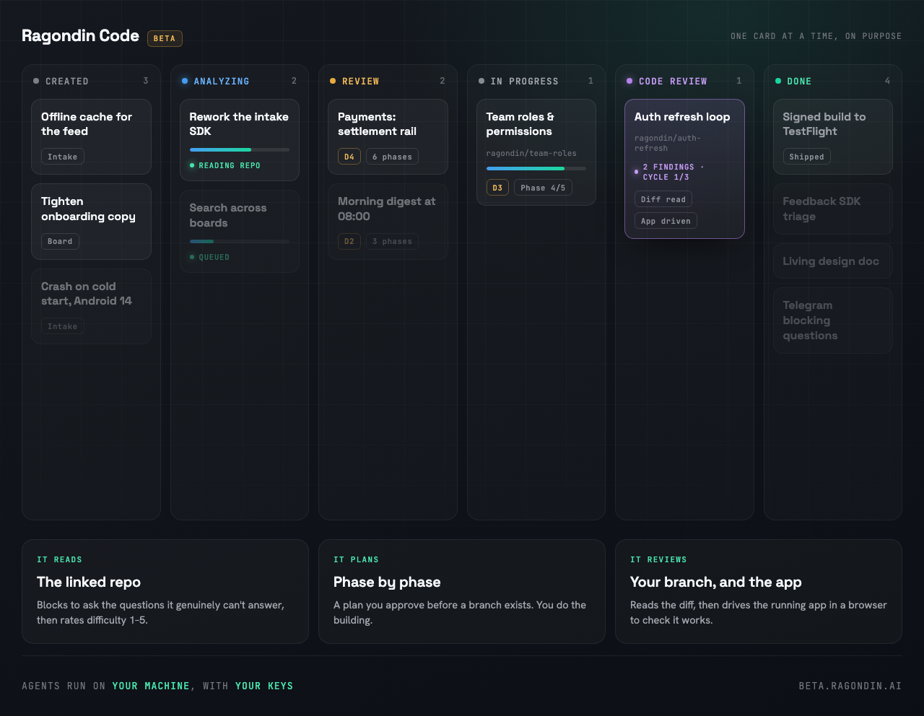Click the YOUR KEYS footer highlight
924x716 pixels.
pos(264,686)
